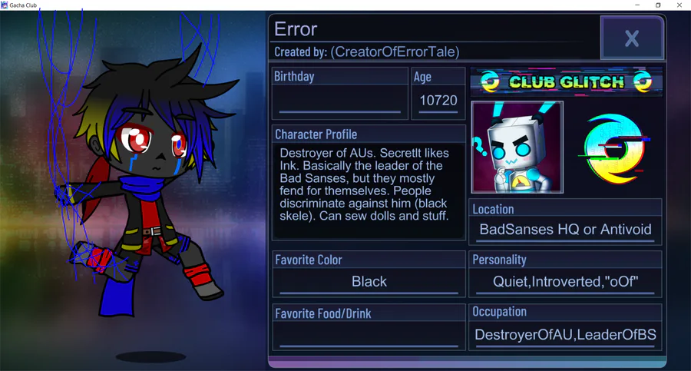
Task: Click the right G icon in Club Glitch banner
Action: click(x=642, y=82)
